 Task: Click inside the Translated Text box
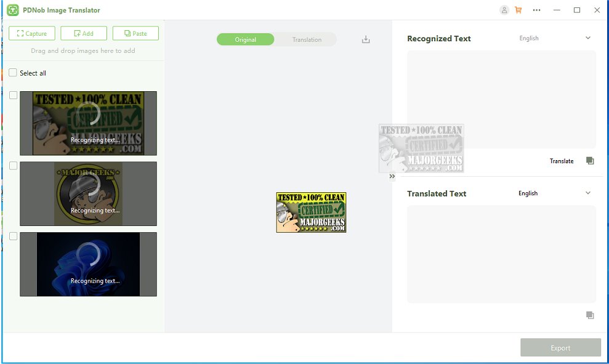[501, 254]
